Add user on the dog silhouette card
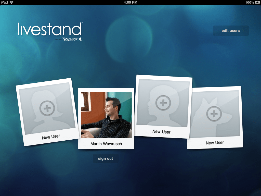 (x=214, y=114)
